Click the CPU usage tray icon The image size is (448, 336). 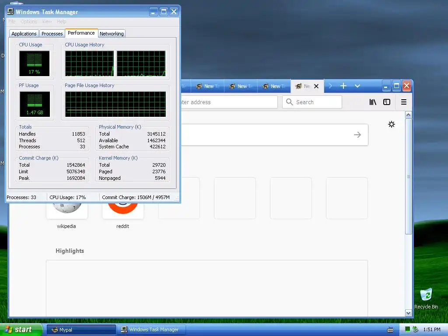pyautogui.click(x=408, y=330)
